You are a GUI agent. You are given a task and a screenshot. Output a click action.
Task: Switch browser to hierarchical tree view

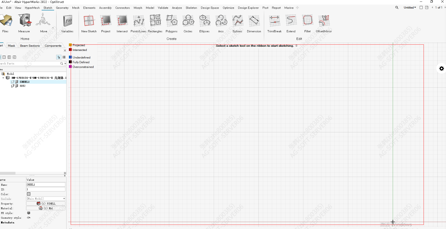coord(59,57)
